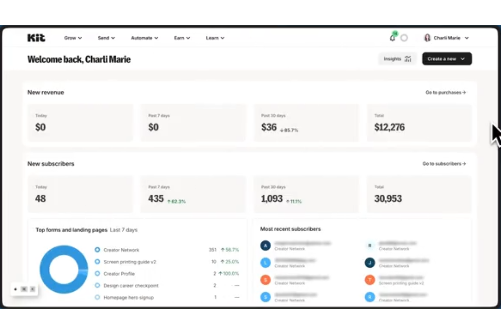Open subscriber with light blue L avatar
Viewport: 501px width, 334px height.
[x=265, y=263]
